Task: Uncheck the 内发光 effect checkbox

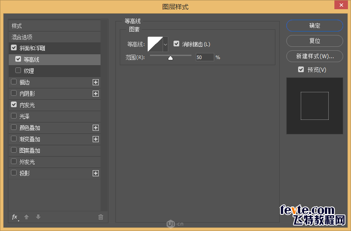Action: click(14, 105)
